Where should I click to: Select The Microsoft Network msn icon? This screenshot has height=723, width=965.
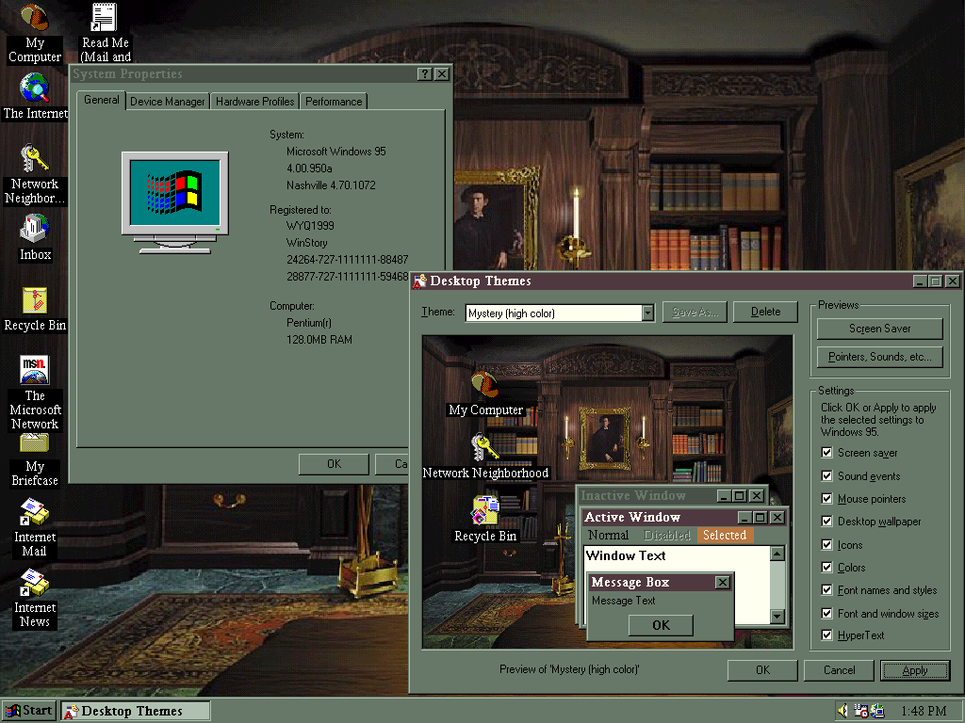tap(35, 370)
